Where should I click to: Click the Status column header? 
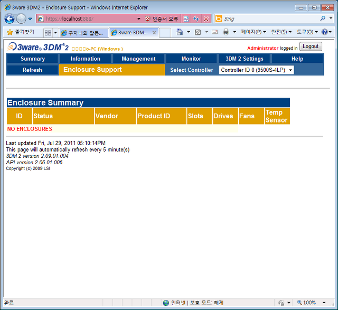(x=63, y=116)
